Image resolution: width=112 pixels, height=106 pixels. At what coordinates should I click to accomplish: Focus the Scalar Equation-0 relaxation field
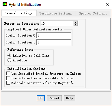tap(54, 35)
